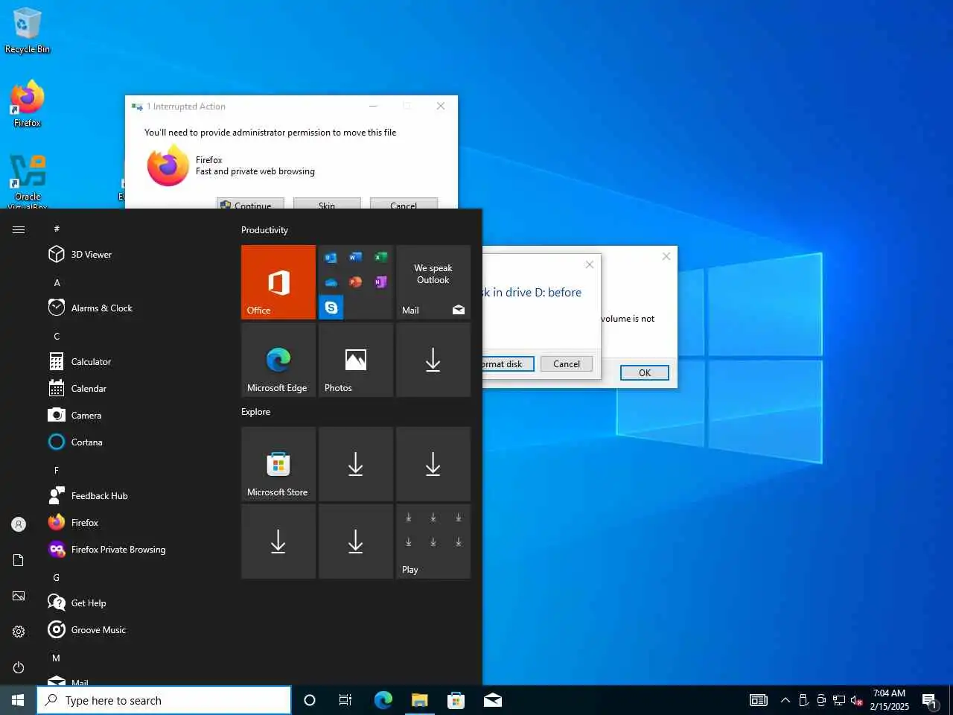The width and height of the screenshot is (953, 715).
Task: Click Skip in Interrupted Action dialog
Action: coord(327,204)
